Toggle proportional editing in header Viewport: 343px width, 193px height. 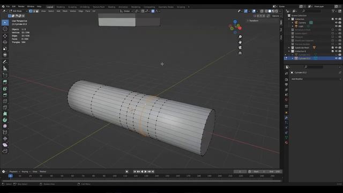pyautogui.click(x=153, y=11)
